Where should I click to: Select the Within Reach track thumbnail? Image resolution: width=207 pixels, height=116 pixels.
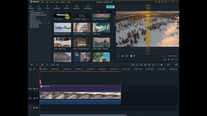click(62, 28)
